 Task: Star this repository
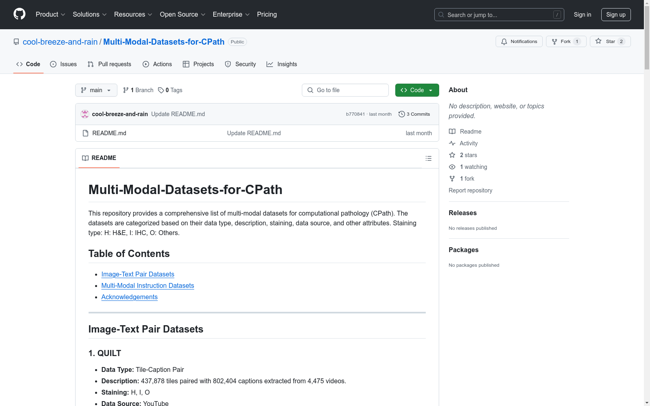pyautogui.click(x=610, y=41)
